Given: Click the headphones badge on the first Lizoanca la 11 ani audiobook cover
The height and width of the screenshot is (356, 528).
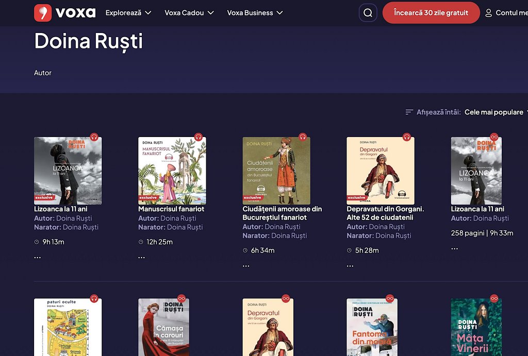Looking at the screenshot, I should pos(94,137).
